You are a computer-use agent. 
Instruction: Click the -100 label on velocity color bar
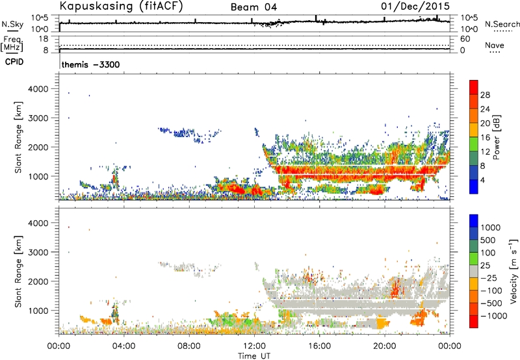click(x=491, y=290)
